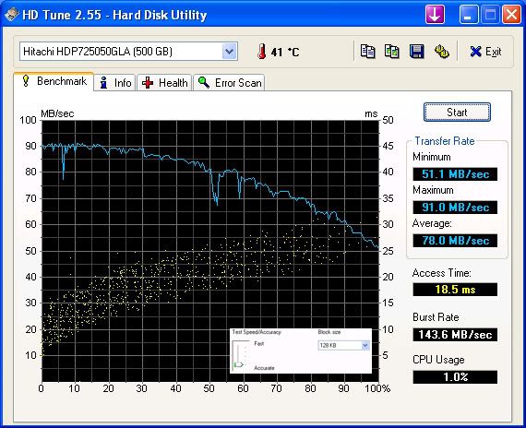
Task: Click the 100% label on the horizontal axis
Action: pyautogui.click(x=377, y=388)
